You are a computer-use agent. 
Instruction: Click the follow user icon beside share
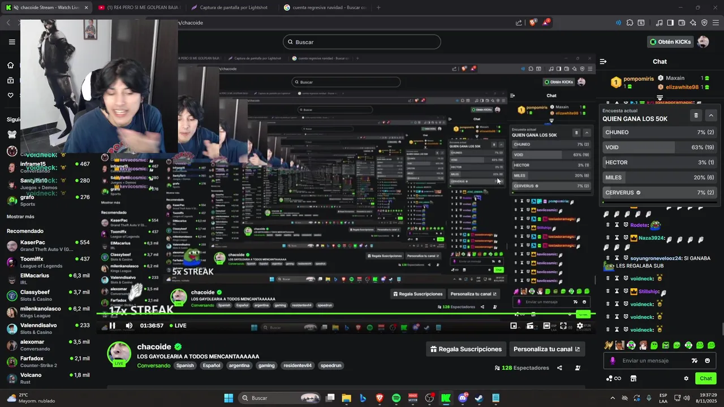[578, 368]
